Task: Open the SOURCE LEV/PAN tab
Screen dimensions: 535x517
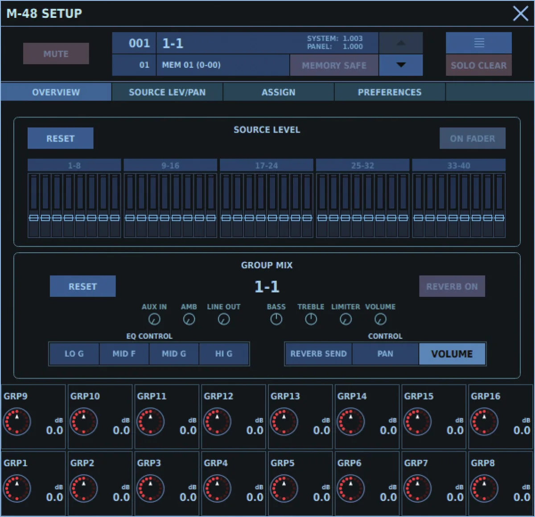Action: pyautogui.click(x=167, y=92)
